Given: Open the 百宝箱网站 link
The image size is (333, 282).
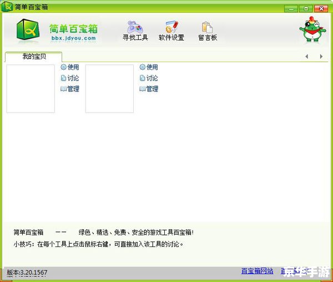Looking at the screenshot, I should [x=257, y=271].
